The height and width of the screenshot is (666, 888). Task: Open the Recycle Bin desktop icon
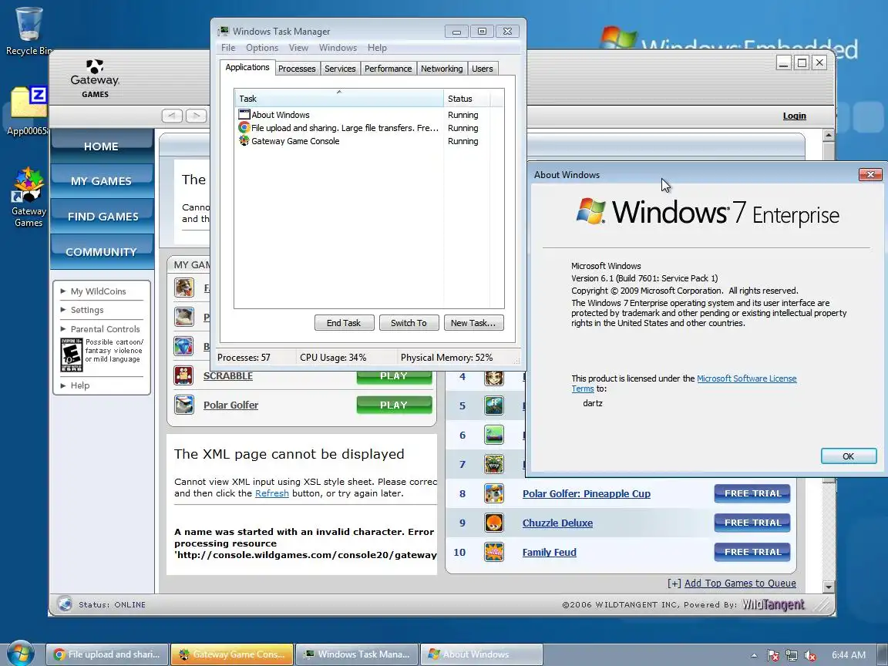(29, 31)
